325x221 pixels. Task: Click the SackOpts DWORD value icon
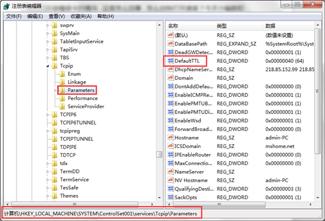click(170, 197)
